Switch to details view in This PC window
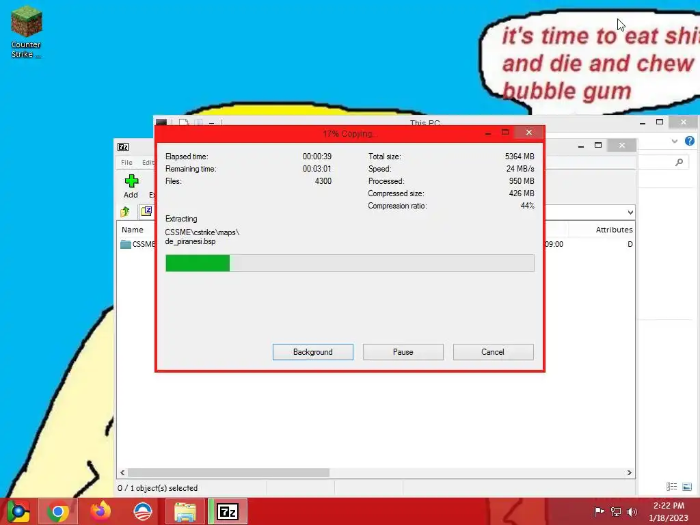Screen dimensions: 700x525 [x=671, y=487]
